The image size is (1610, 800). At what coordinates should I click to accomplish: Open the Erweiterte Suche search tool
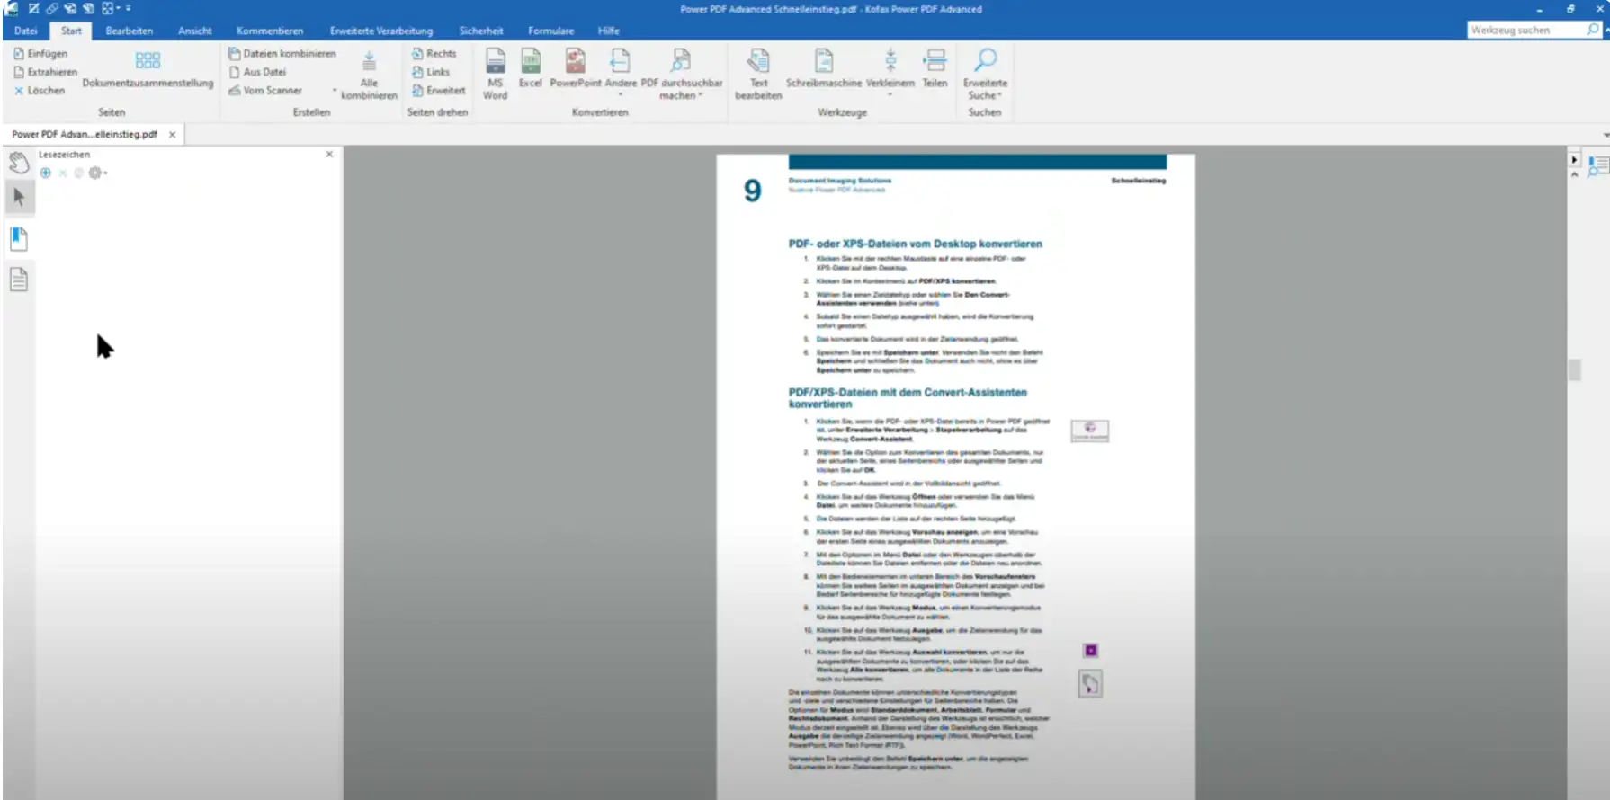[x=985, y=72]
